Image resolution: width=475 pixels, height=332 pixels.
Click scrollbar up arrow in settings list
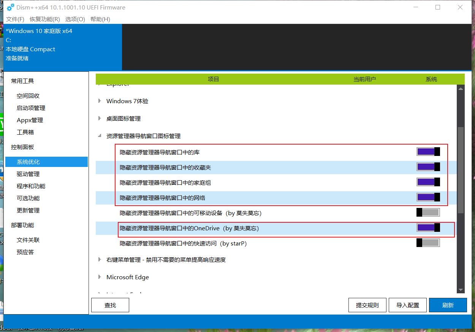pyautogui.click(x=461, y=89)
